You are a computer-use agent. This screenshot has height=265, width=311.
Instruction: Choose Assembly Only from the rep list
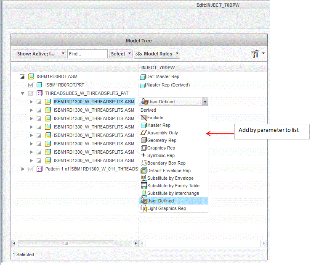[173, 133]
